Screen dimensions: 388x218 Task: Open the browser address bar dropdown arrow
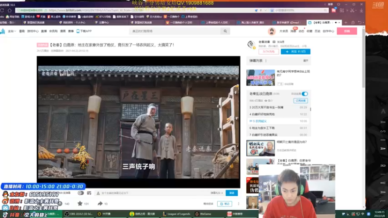[x=265, y=10]
